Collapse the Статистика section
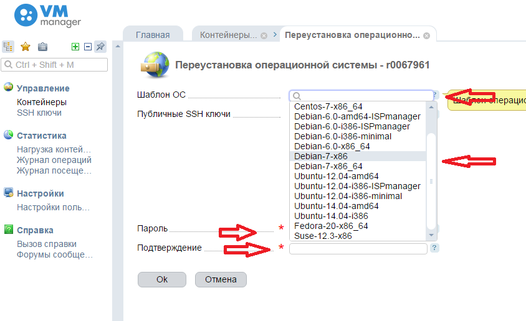 pyautogui.click(x=42, y=136)
